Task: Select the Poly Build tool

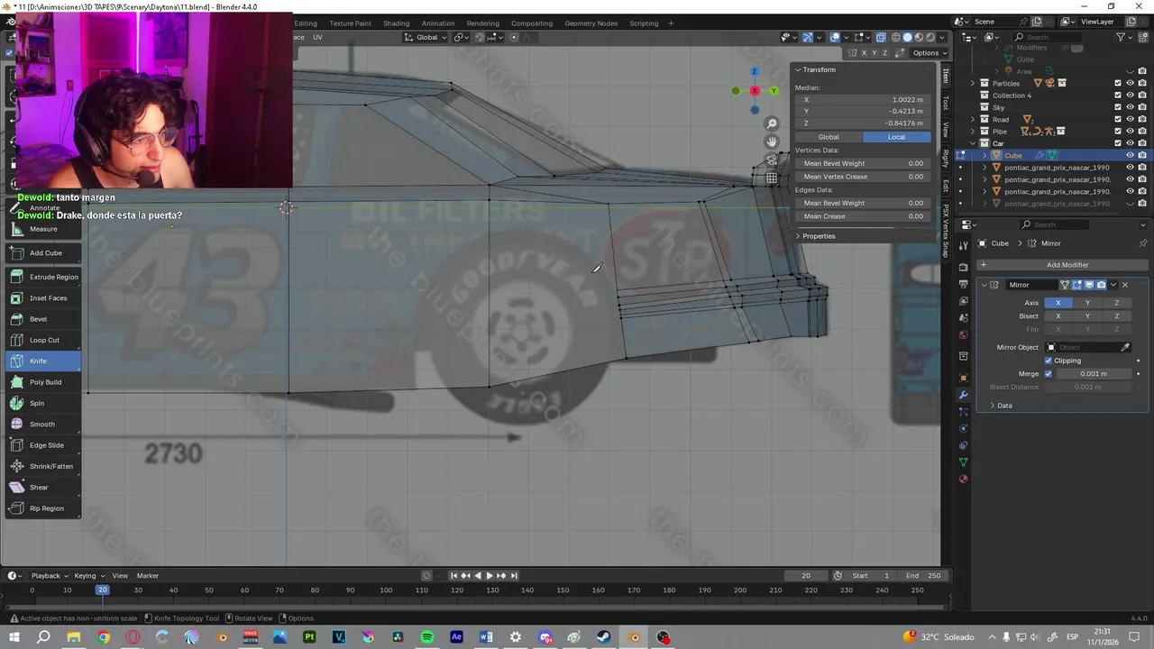Action: coord(43,382)
